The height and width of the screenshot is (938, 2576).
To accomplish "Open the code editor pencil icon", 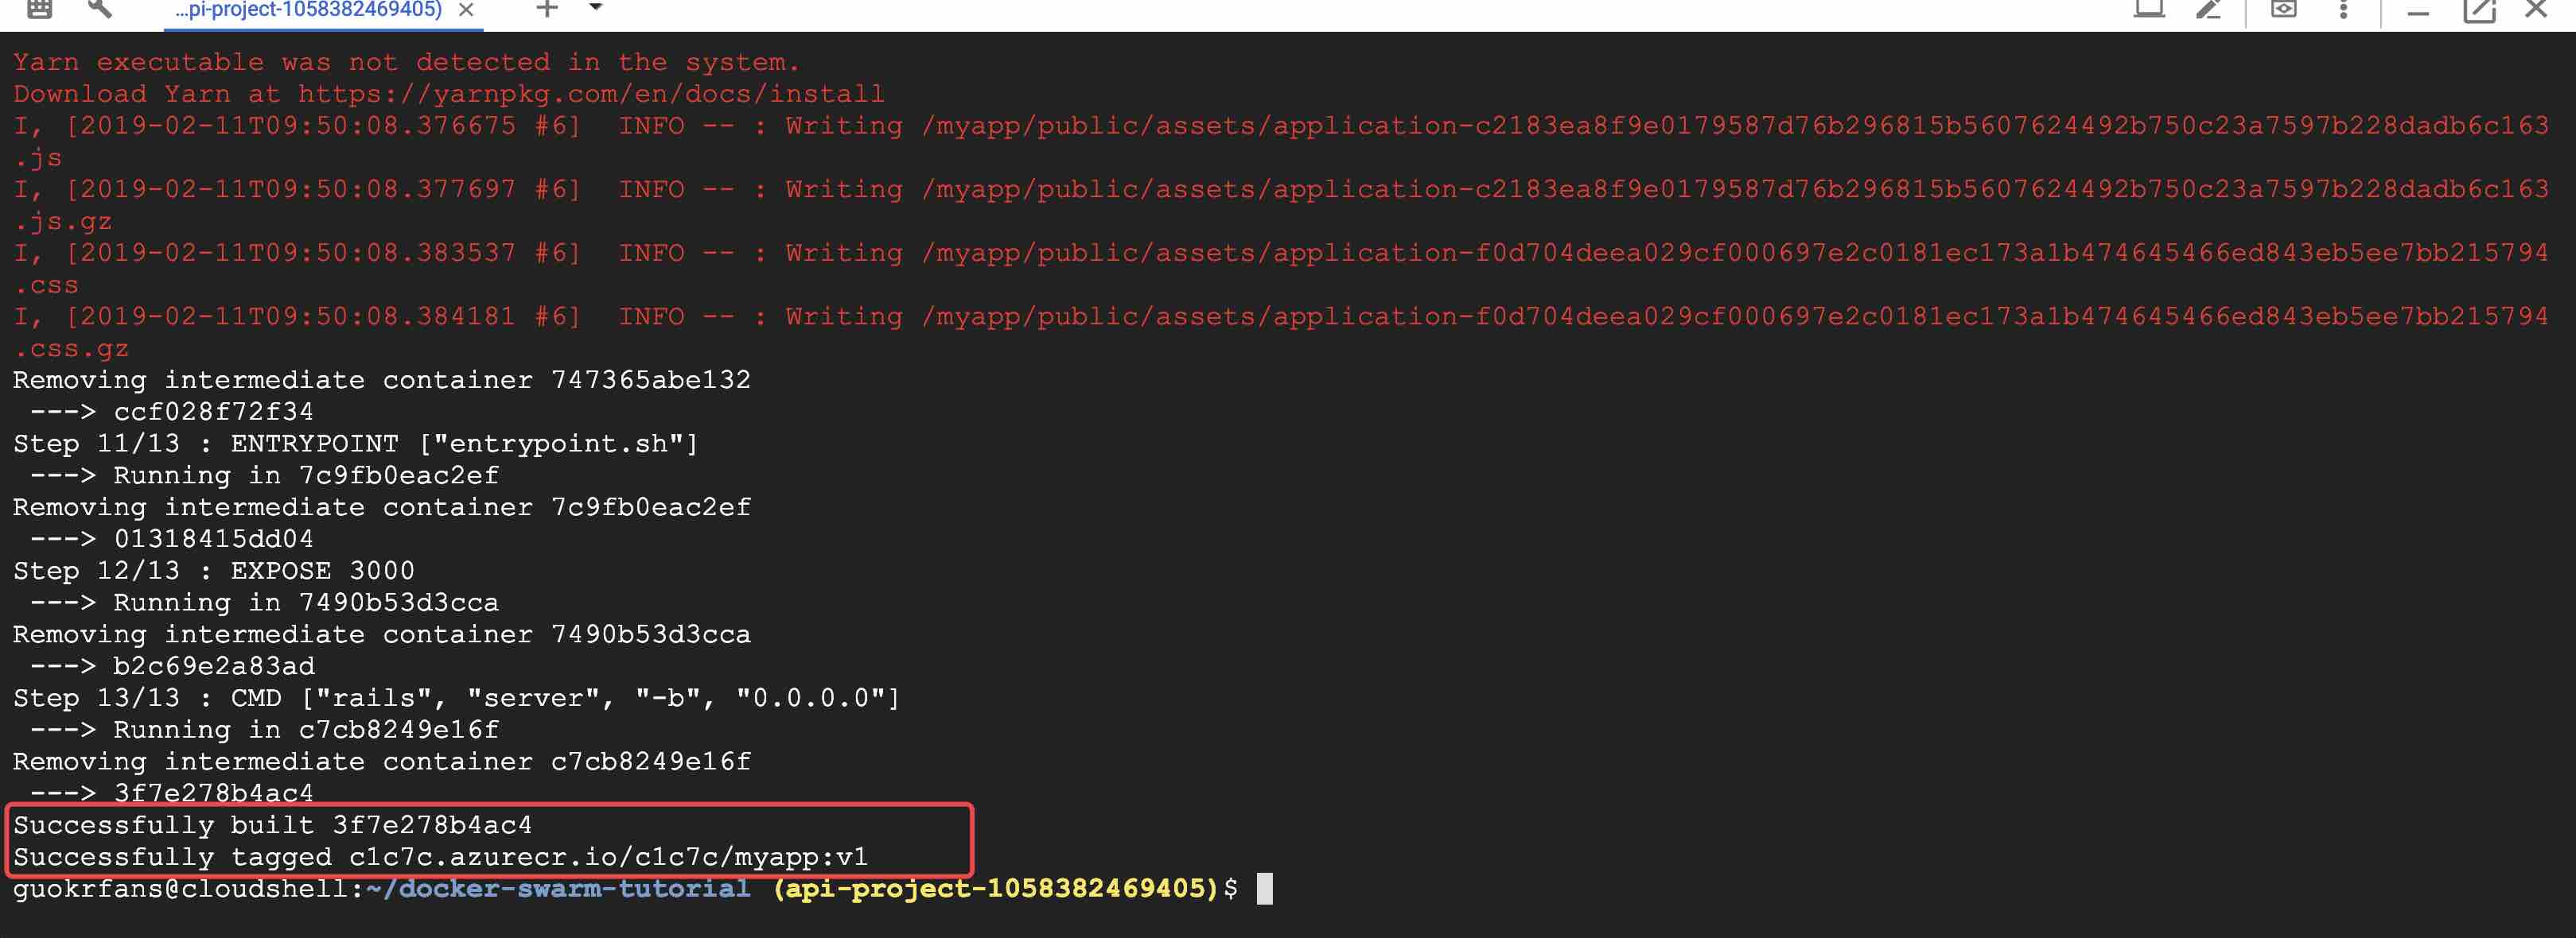I will [x=2208, y=9].
